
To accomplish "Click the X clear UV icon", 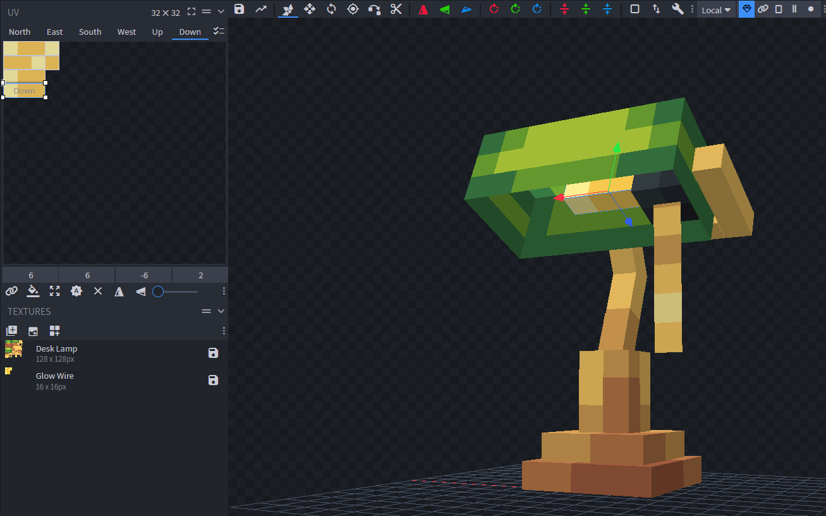I will tap(98, 291).
